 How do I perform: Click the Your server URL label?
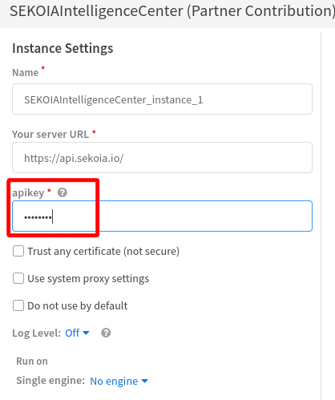pos(50,135)
